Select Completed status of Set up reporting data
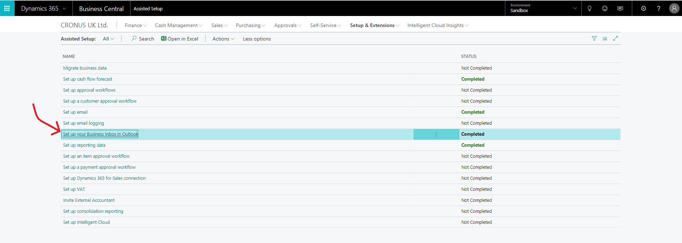 tap(473, 145)
